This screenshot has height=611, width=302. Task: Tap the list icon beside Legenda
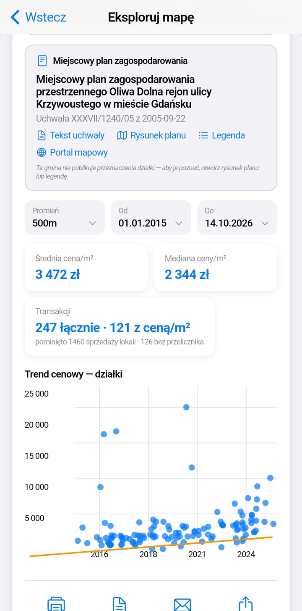coord(203,135)
